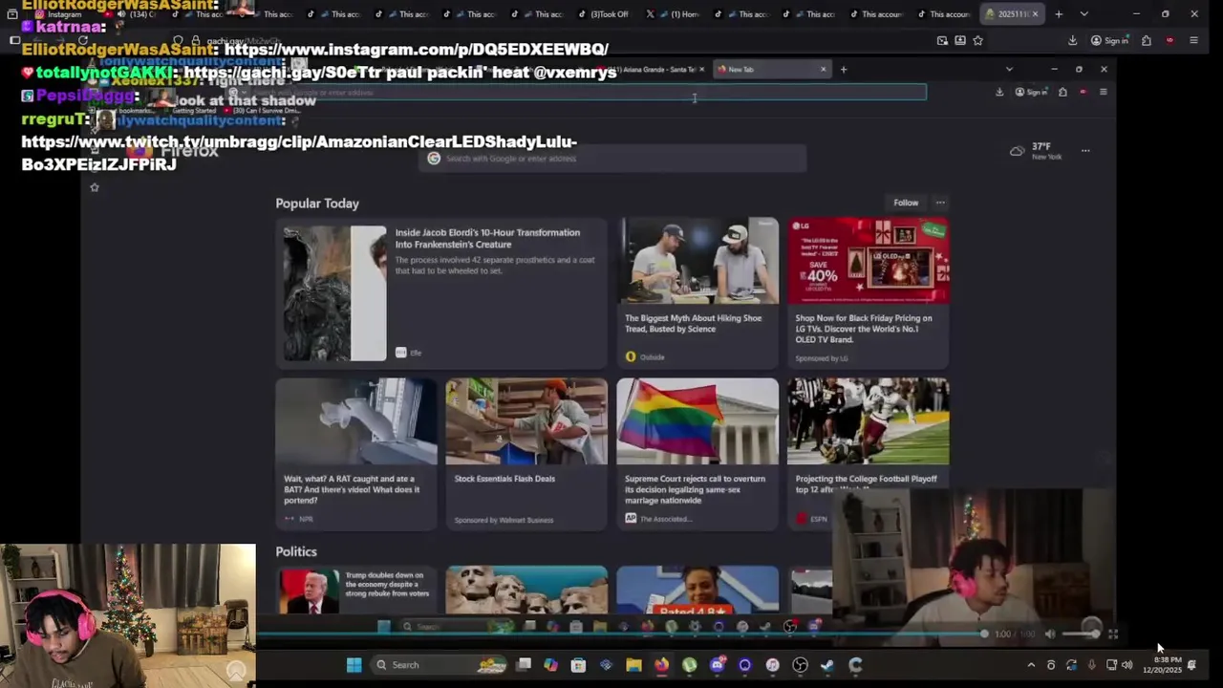1223x688 pixels.
Task: Follow the Popular Today topic
Action: pyautogui.click(x=906, y=203)
